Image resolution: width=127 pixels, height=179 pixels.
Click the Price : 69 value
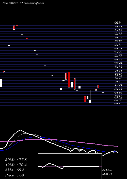tap(15, 175)
